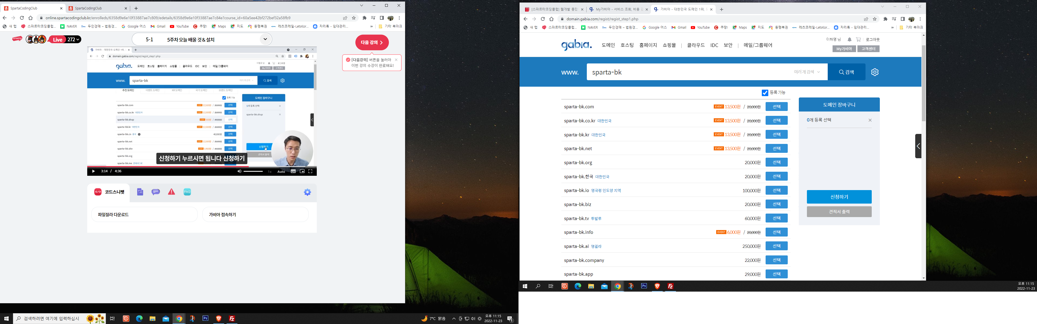Enable picture-in-picture for the video
This screenshot has width=1037, height=324.
[x=302, y=171]
